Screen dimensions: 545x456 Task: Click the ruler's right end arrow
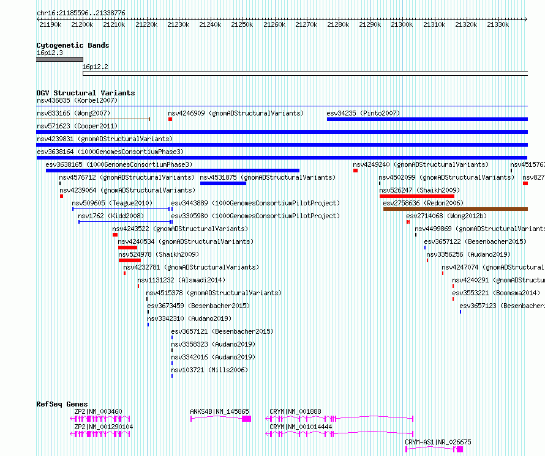(x=526, y=19)
